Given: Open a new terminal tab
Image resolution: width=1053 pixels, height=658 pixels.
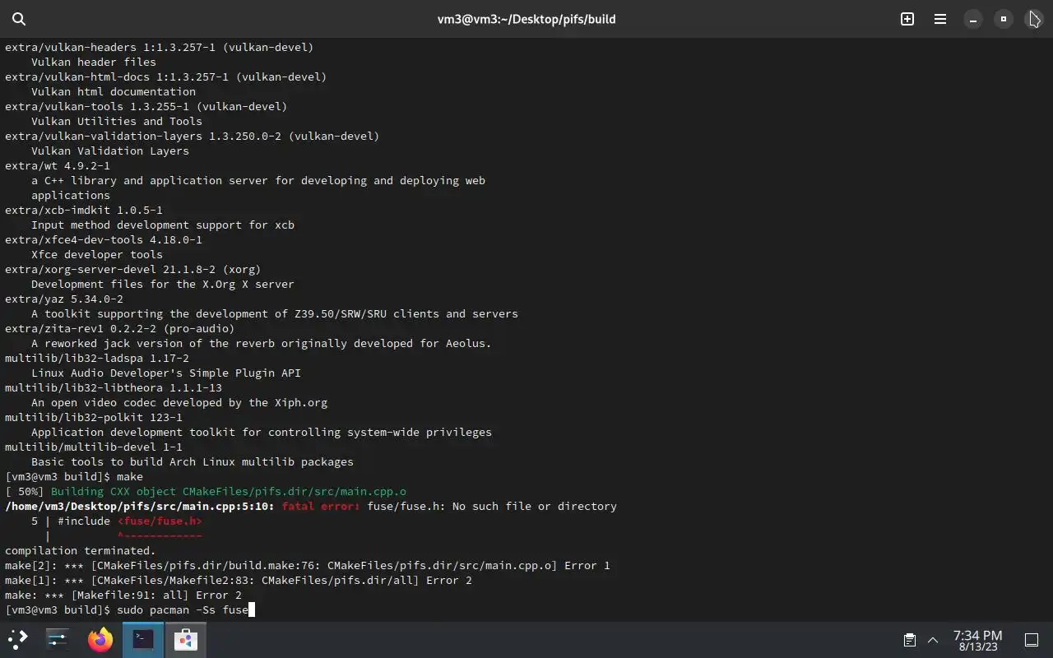Looking at the screenshot, I should [907, 19].
